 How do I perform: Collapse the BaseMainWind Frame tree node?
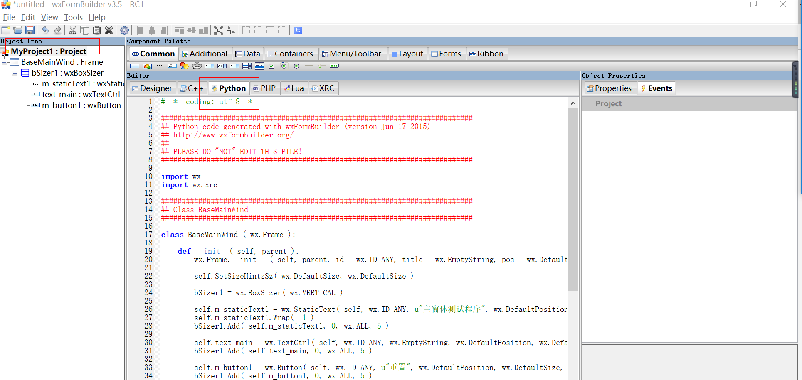[x=5, y=62]
